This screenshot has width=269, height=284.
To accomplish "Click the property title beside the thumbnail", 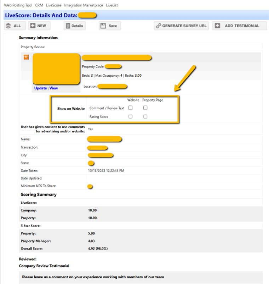I will point(116,58).
